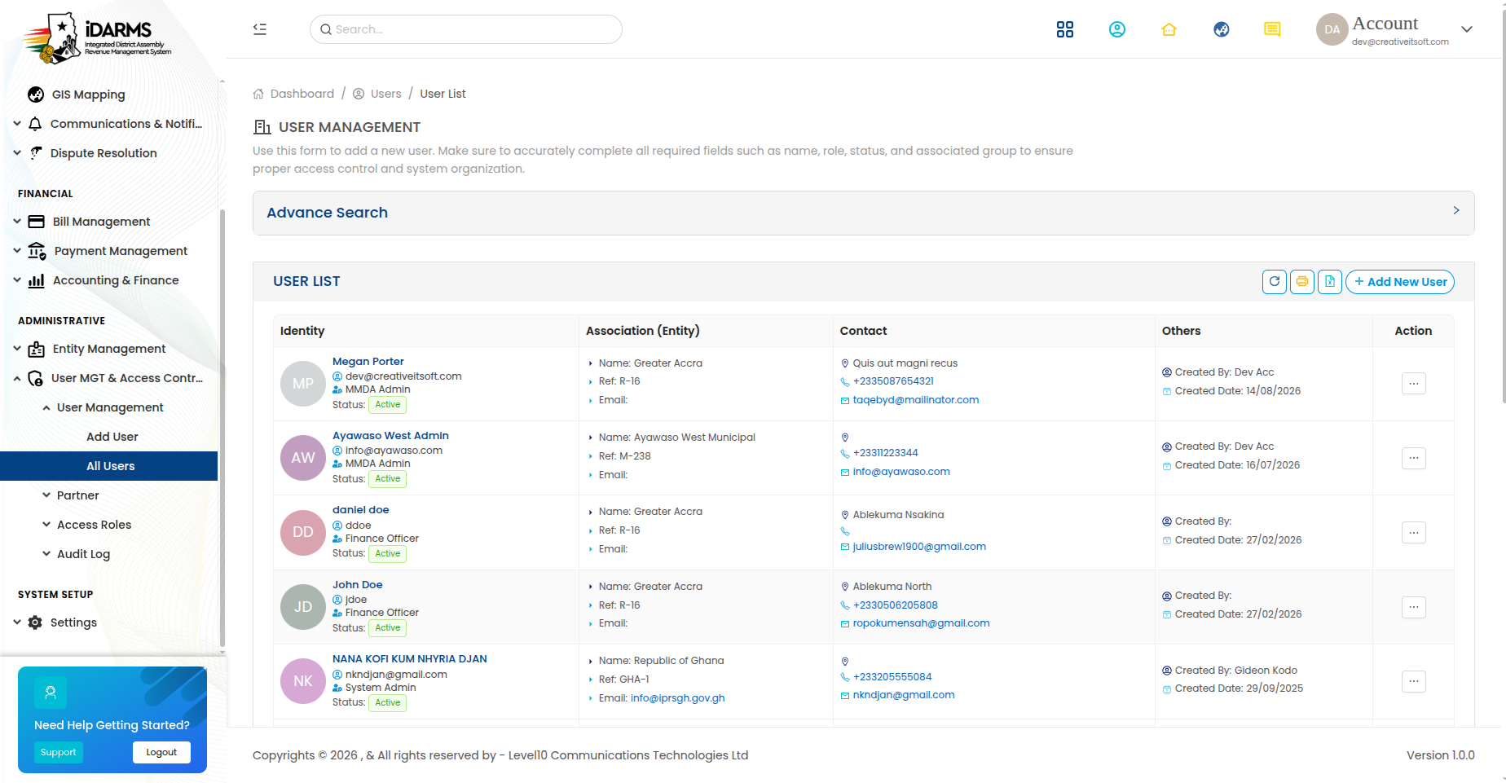Focus the Search input field
Screen dimensions: 1506x783
466,29
